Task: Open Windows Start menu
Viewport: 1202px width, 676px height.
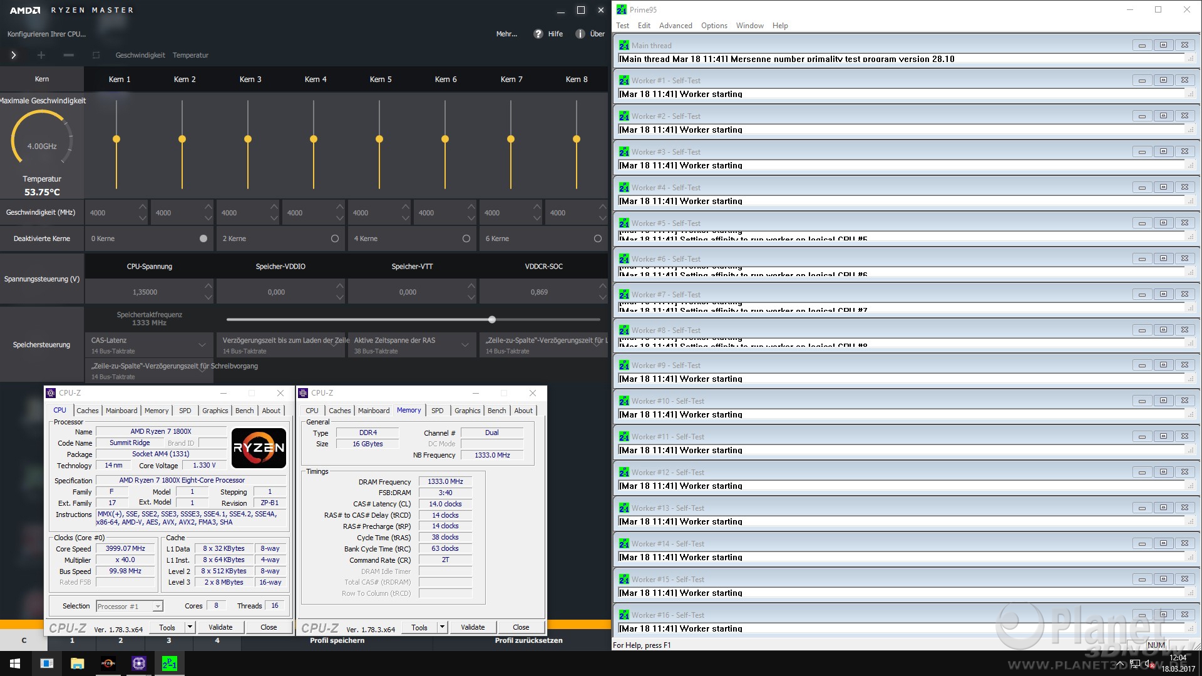Action: pos(15,663)
